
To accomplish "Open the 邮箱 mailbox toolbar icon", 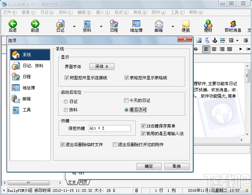I will click(159, 24).
